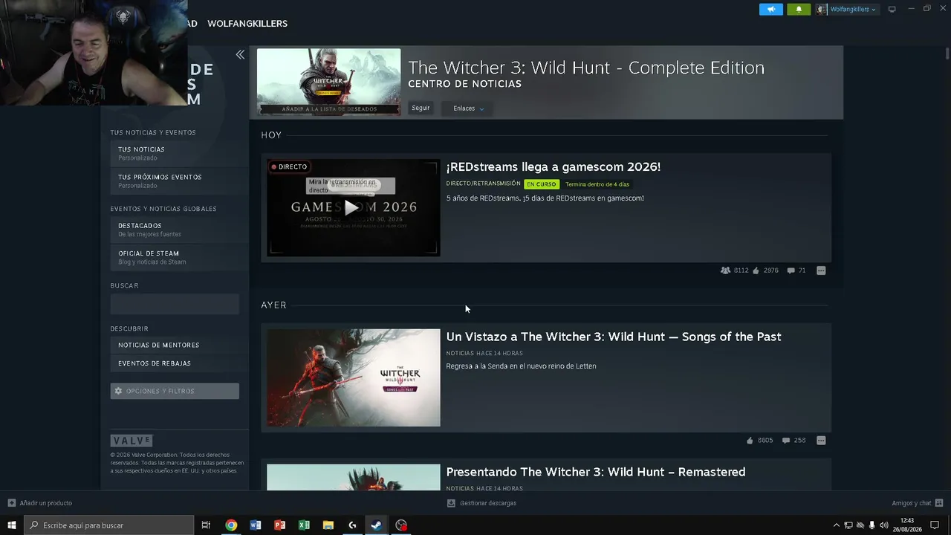Click the Windows taskbar search box

[108, 525]
